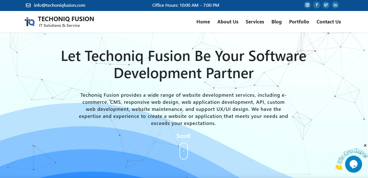Image resolution: width=368 pixels, height=178 pixels.
Task: Click the Techoniq Fusion TQ logo icon
Action: coord(30,22)
